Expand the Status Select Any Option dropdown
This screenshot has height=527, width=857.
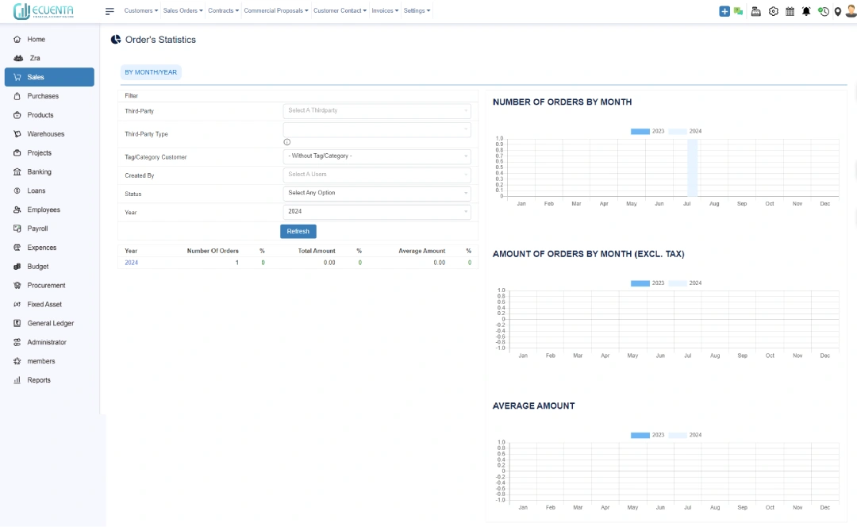click(377, 193)
